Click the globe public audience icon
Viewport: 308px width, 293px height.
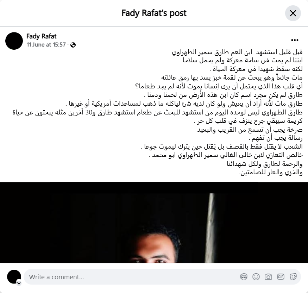(x=73, y=45)
